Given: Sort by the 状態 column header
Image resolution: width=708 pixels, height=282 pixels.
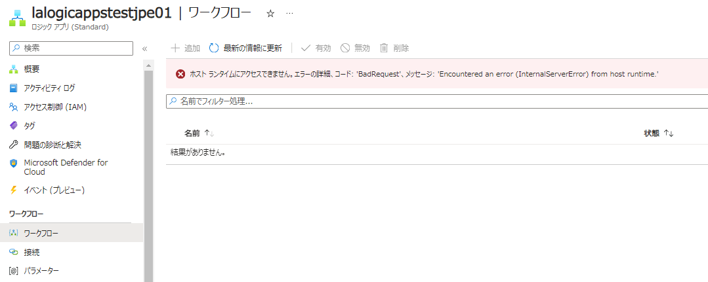Looking at the screenshot, I should point(658,133).
